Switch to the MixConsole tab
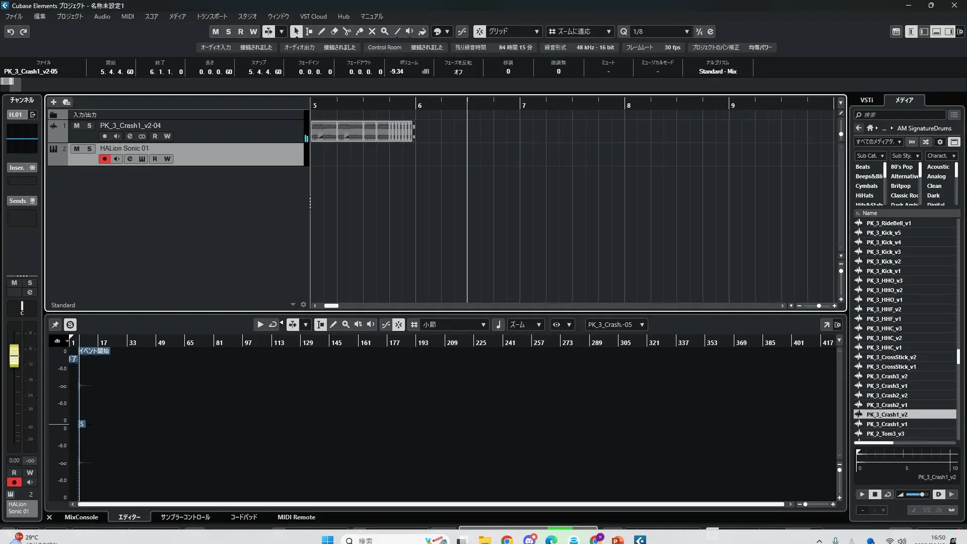 pyautogui.click(x=81, y=517)
